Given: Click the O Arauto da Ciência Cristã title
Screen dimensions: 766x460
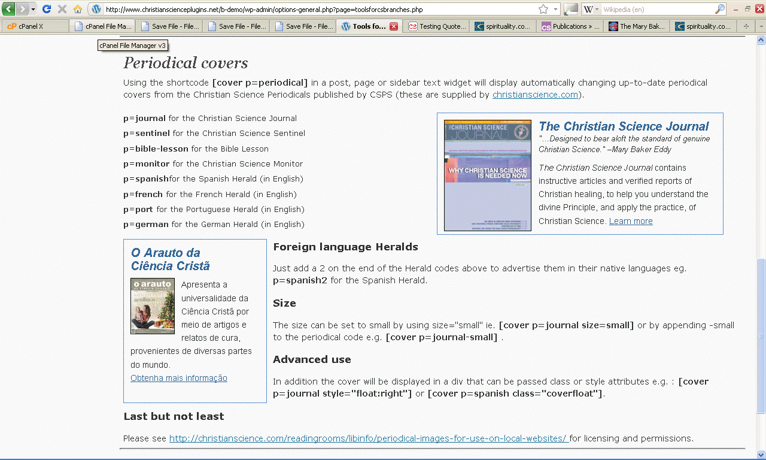Looking at the screenshot, I should point(171,259).
